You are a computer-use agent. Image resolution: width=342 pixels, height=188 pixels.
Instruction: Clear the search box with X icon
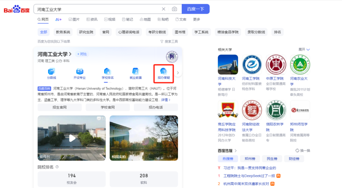(x=164, y=9)
